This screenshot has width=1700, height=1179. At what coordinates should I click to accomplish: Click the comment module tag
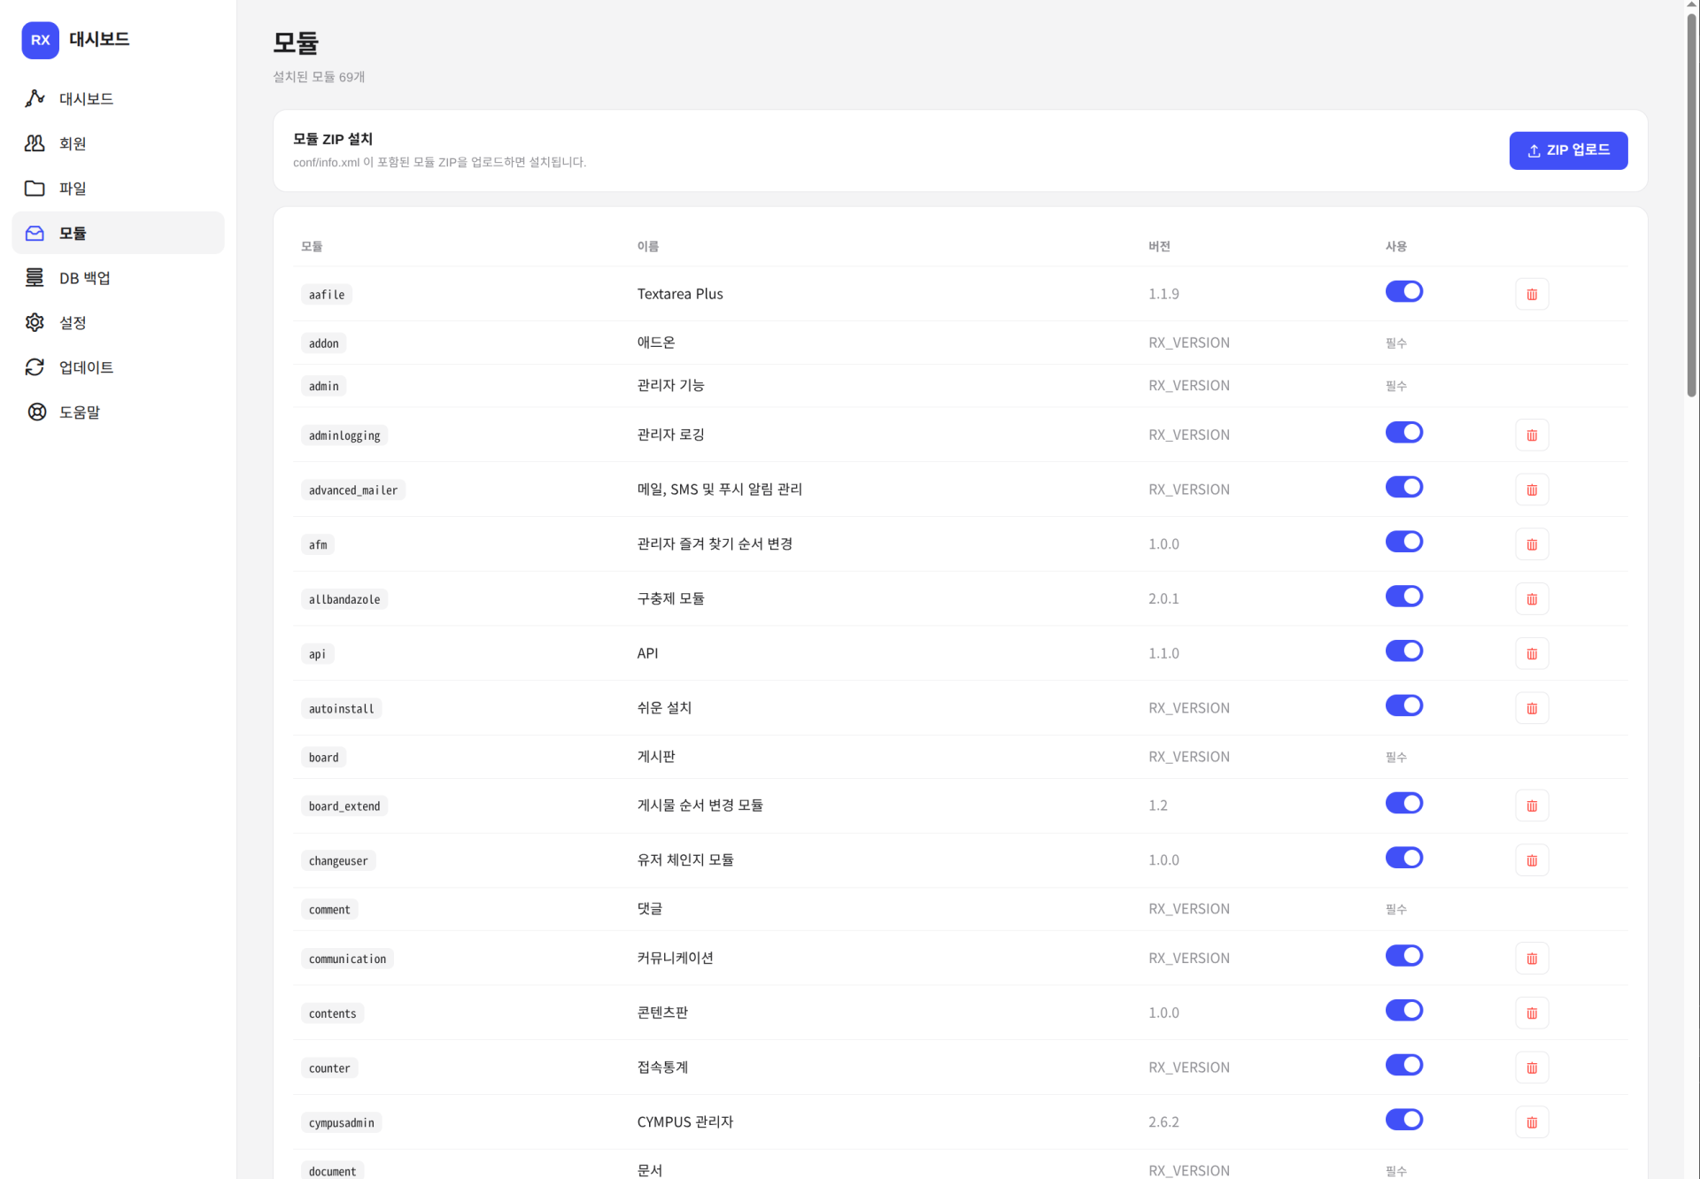click(x=329, y=910)
